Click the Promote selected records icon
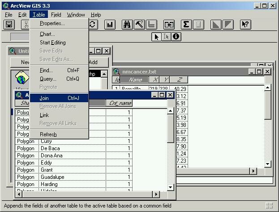Image resolution: width=279 pixels, height=212 pixels. tap(151, 24)
